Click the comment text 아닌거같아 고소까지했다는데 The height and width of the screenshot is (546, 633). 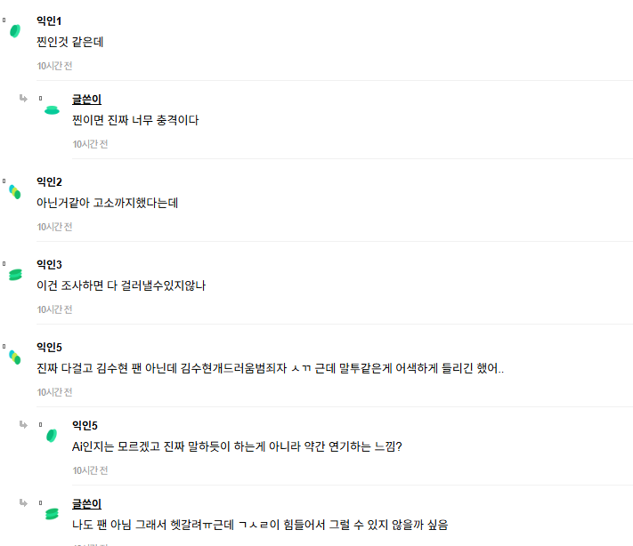pyautogui.click(x=108, y=203)
